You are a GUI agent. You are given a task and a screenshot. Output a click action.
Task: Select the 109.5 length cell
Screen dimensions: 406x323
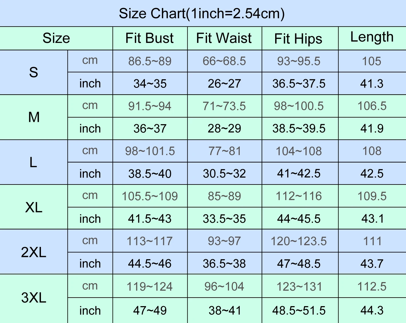372,196
